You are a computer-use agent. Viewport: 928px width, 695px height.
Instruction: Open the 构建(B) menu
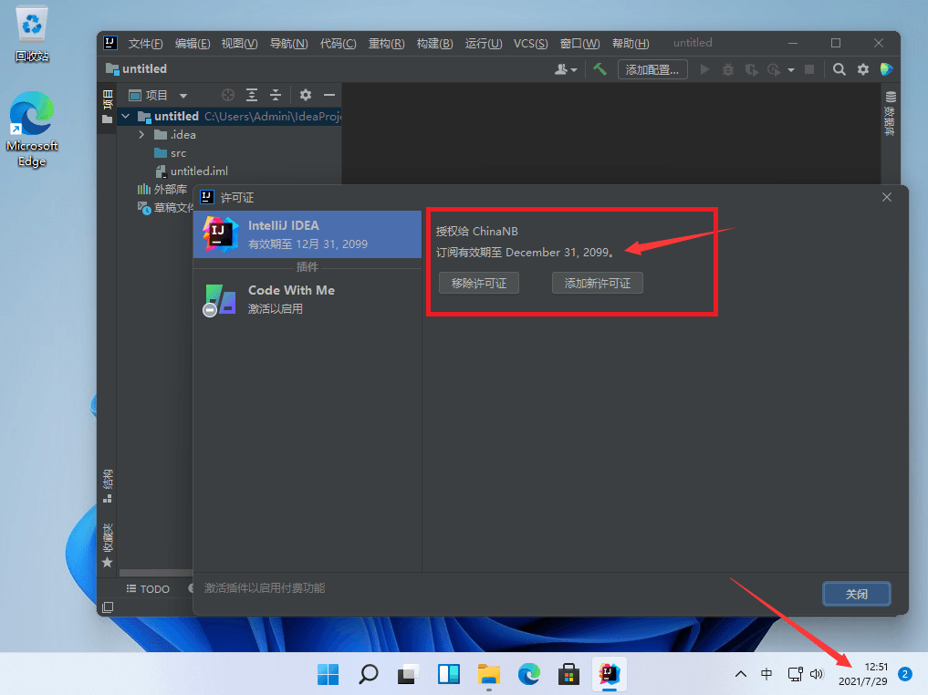(434, 43)
